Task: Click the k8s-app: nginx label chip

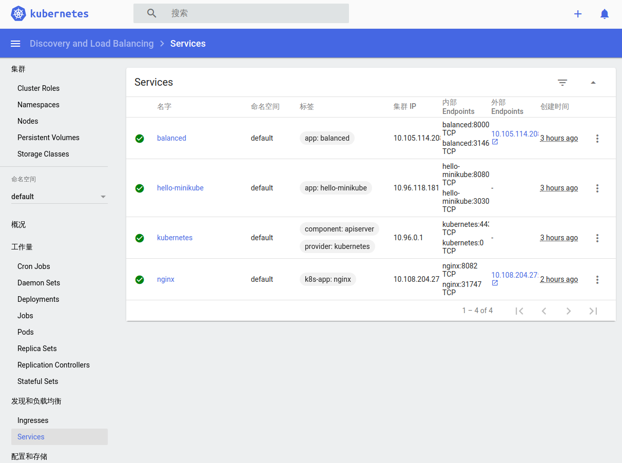Action: [x=328, y=279]
